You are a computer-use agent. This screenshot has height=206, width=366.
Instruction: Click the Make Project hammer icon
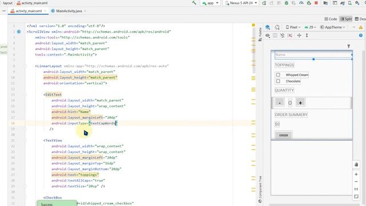pyautogui.click(x=194, y=3)
